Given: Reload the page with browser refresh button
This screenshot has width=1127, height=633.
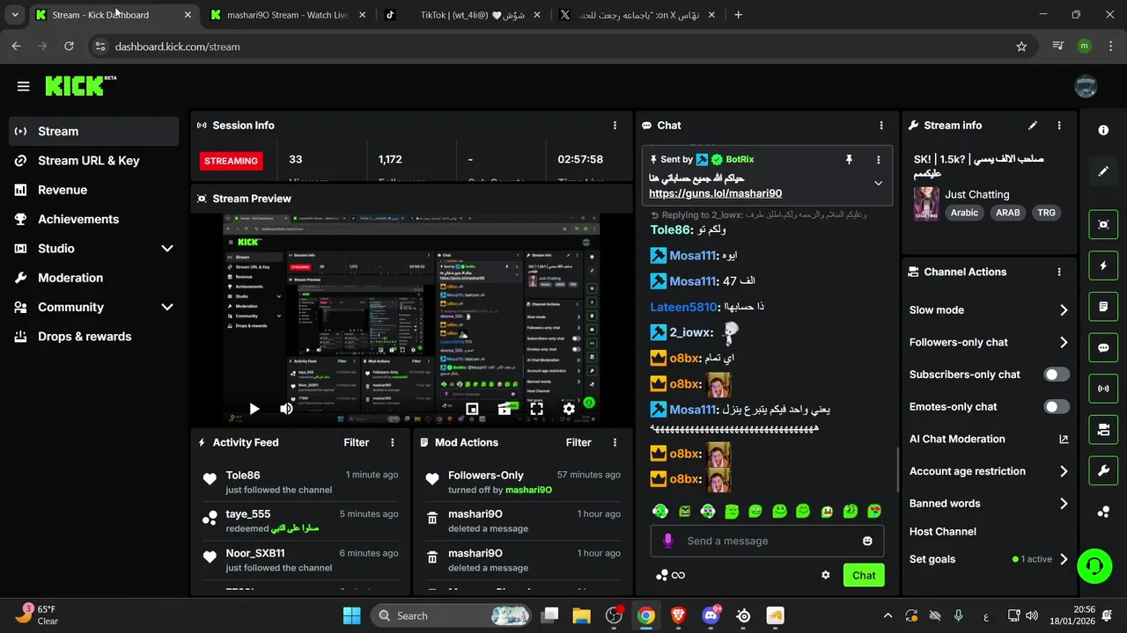Looking at the screenshot, I should click(69, 47).
